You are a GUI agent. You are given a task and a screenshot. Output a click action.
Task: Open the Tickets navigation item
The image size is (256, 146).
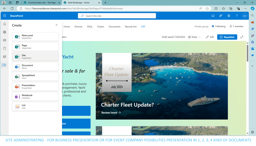pyautogui.click(x=100, y=26)
